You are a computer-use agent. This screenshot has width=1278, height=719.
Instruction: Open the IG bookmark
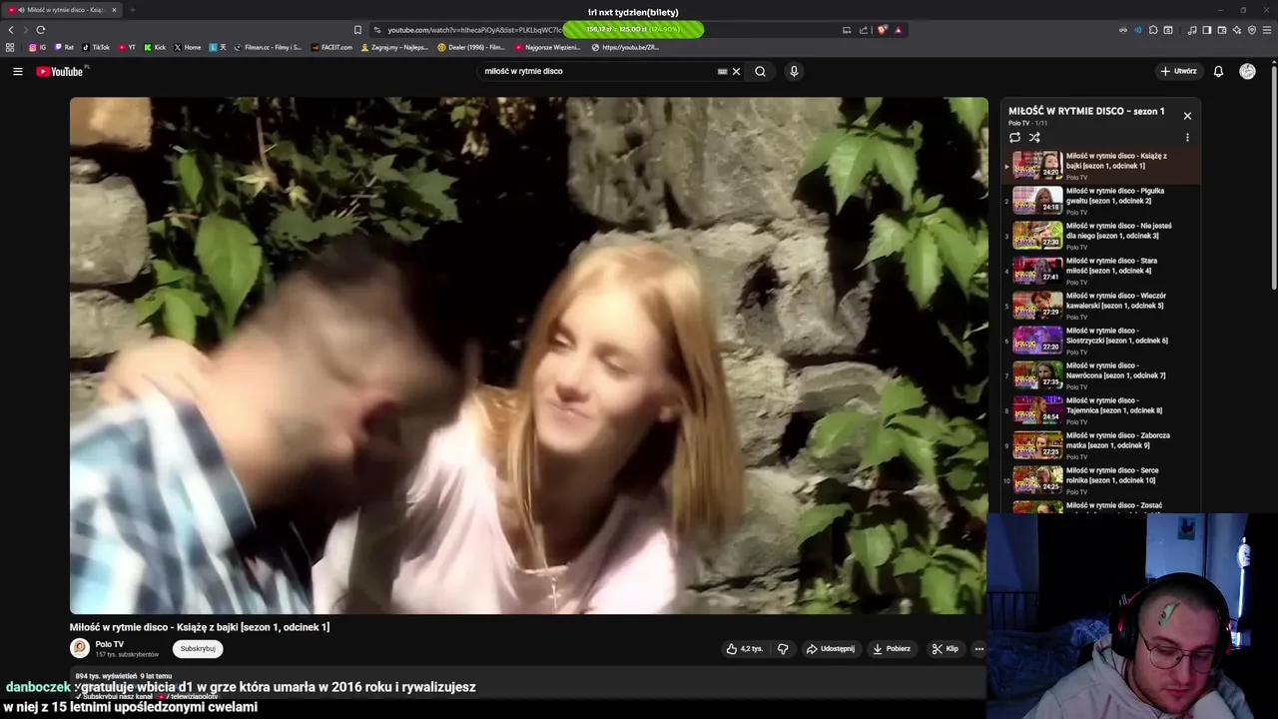click(37, 47)
